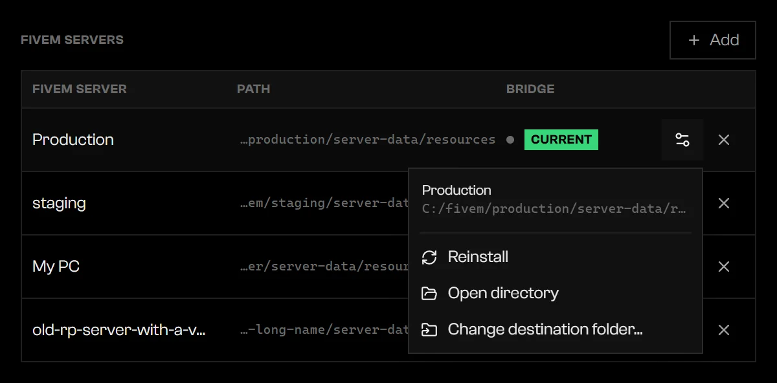Screen dimensions: 777x383
Task: Open the settings sliders icon for Production
Action: pyautogui.click(x=682, y=140)
